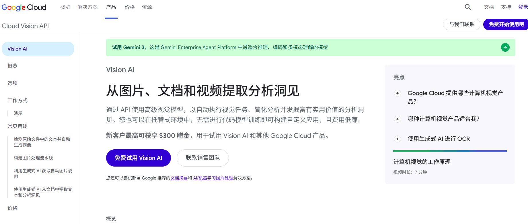Jump to 选项 in the sidebar
This screenshot has height=224, width=528.
(x=12, y=83)
